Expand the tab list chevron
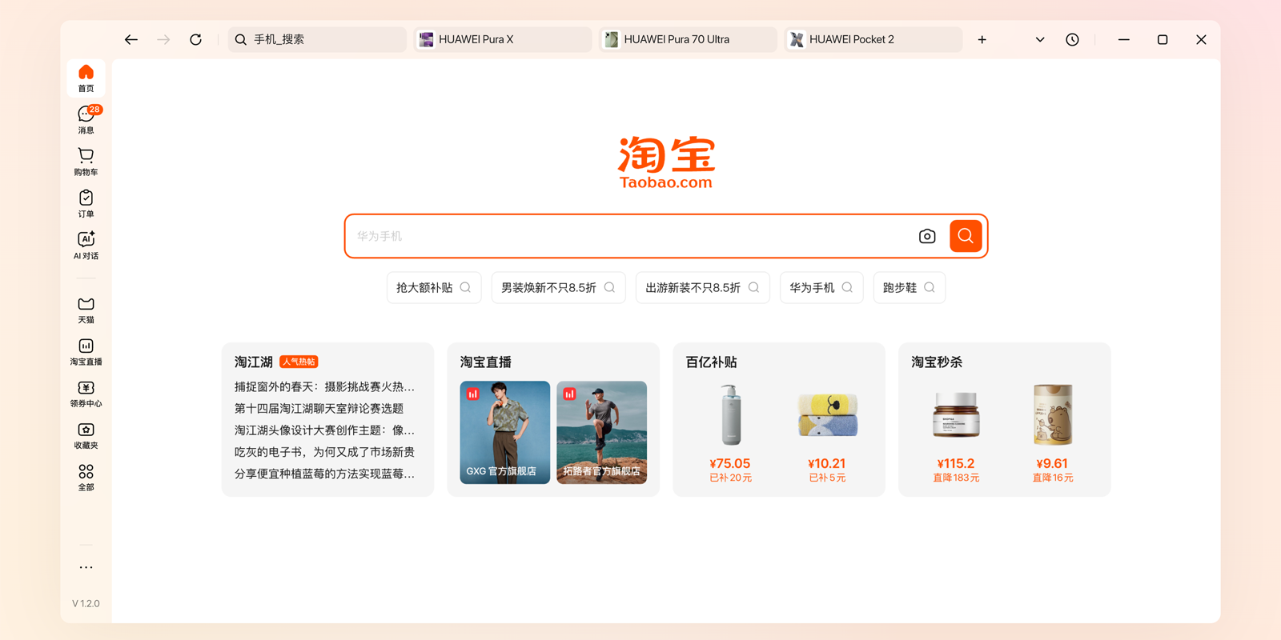 tap(1040, 39)
